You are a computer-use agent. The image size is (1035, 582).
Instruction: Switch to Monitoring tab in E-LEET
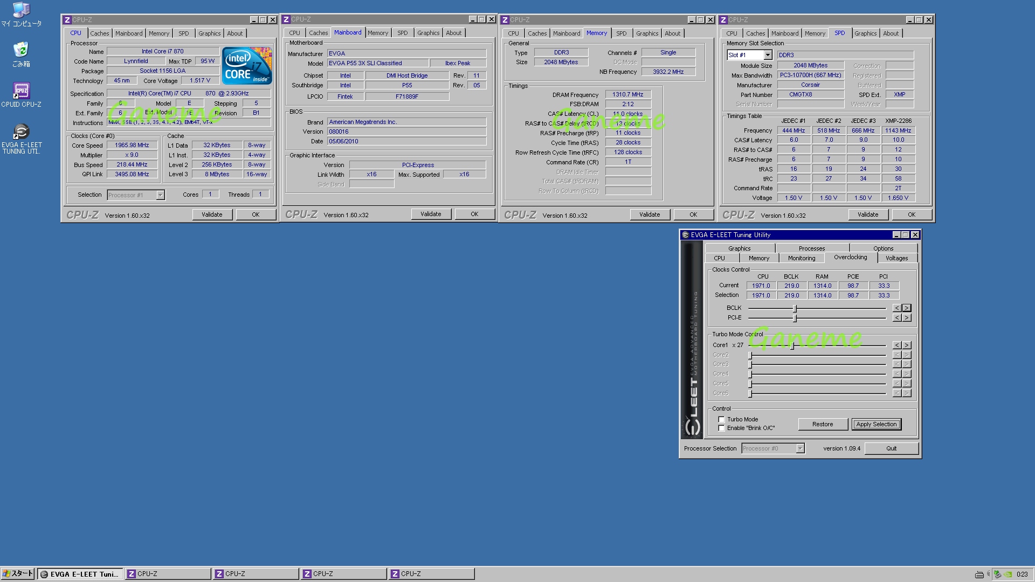pos(802,258)
